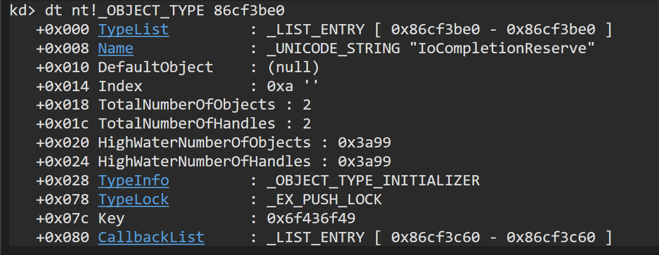This screenshot has width=659, height=255.
Task: Click the HighWaterNumberOfHandles value 0x3a99
Action: (364, 162)
